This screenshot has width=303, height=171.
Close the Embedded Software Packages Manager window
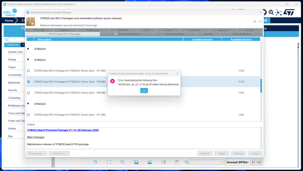[260, 12]
